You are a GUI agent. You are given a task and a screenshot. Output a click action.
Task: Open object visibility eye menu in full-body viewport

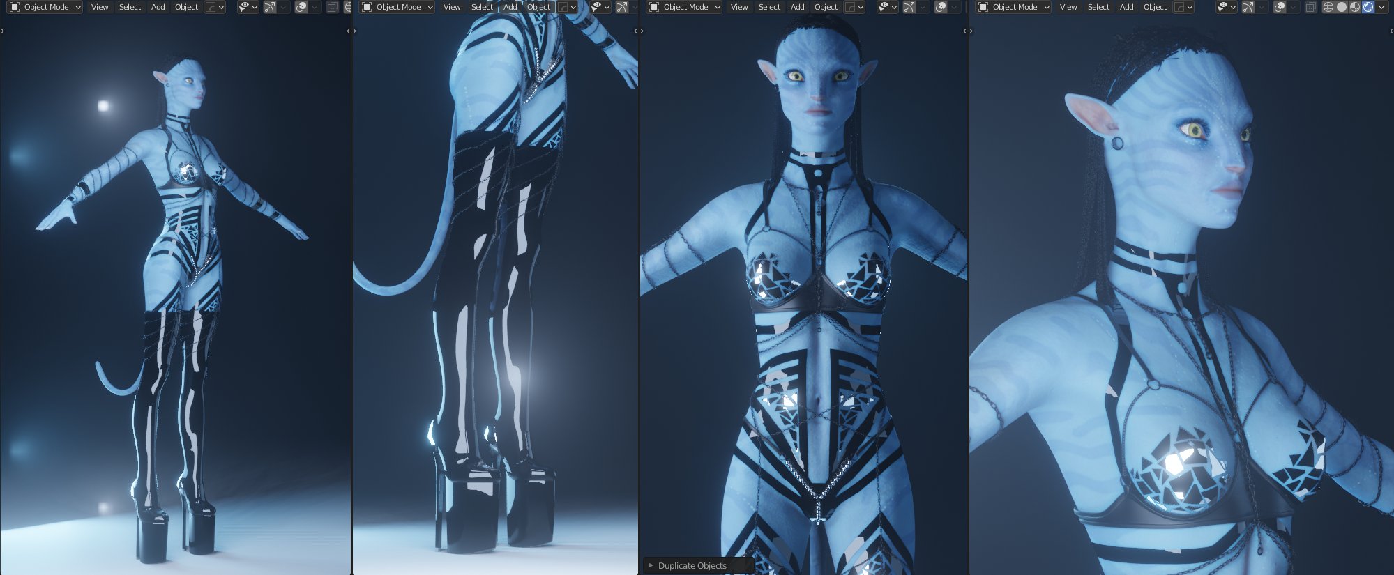point(248,7)
